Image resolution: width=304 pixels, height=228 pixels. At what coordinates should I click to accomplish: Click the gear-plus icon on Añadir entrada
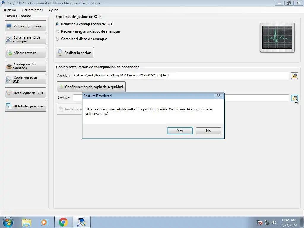point(9,53)
